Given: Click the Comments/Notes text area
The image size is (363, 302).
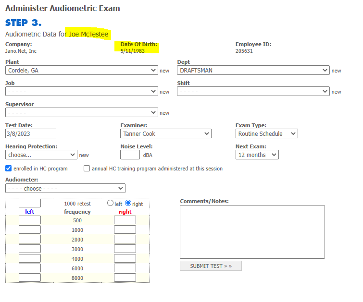Looking at the screenshot, I should (x=252, y=232).
